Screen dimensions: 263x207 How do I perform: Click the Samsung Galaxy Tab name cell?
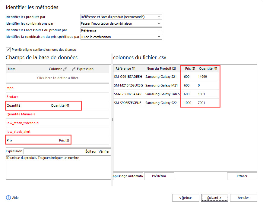coord(163,94)
